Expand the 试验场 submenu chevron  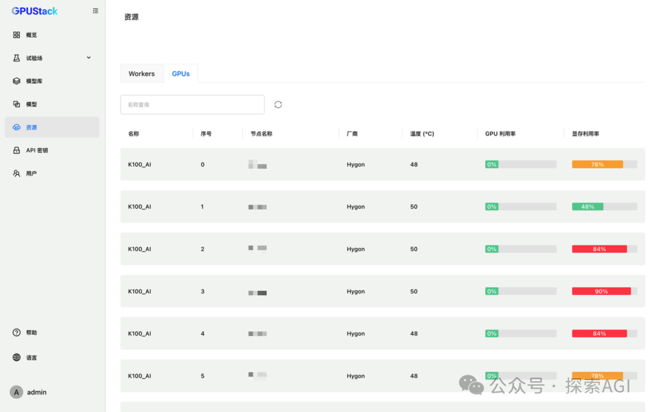[x=89, y=58]
